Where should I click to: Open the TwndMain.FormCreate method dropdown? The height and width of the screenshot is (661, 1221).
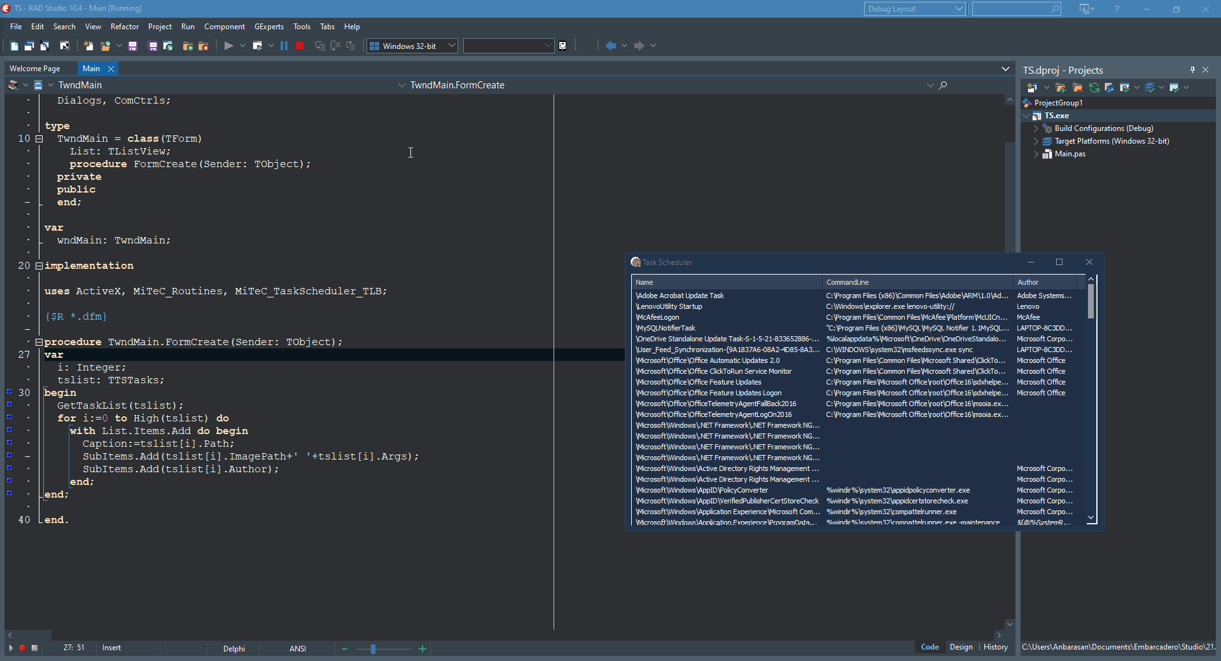[930, 85]
